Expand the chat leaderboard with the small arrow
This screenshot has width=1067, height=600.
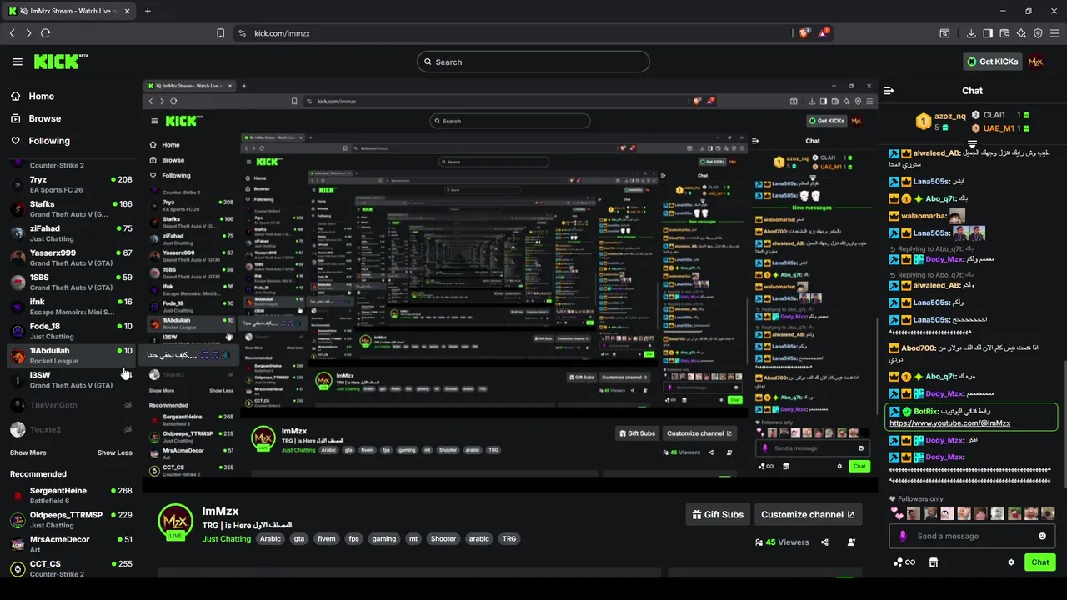[972, 145]
